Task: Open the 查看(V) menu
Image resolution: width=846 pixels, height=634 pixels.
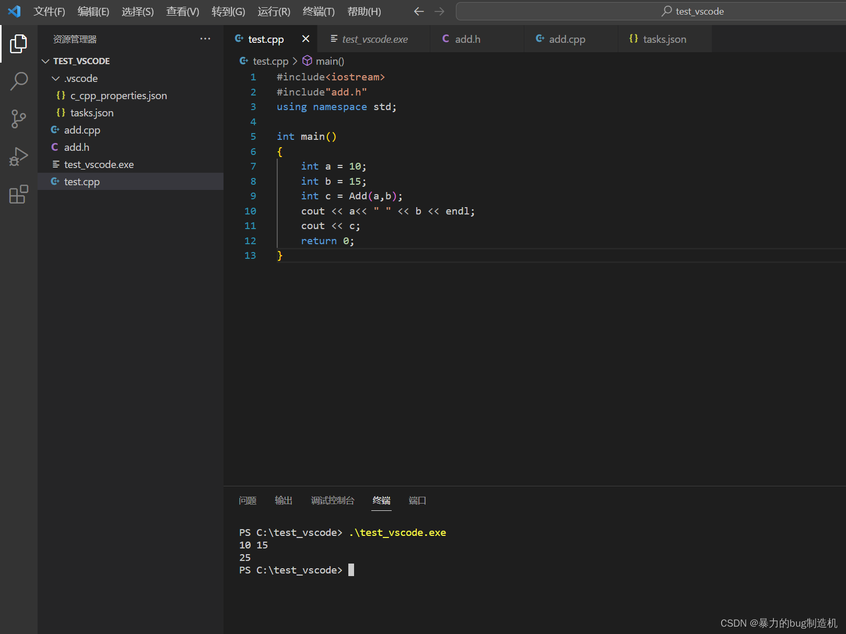Action: [183, 11]
